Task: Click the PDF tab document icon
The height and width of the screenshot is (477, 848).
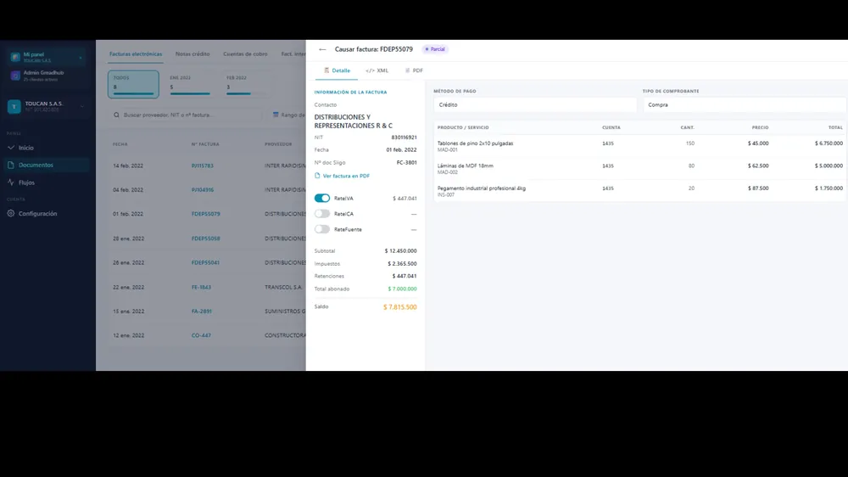Action: 407,70
